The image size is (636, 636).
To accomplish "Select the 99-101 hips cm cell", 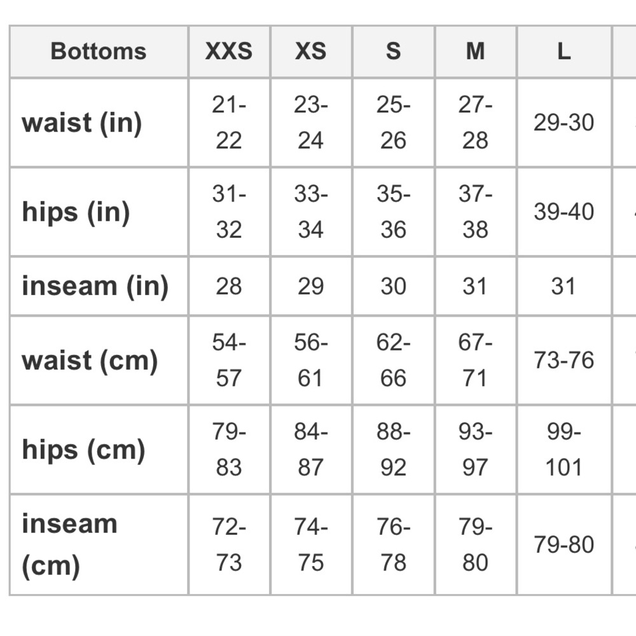I will point(564,450).
